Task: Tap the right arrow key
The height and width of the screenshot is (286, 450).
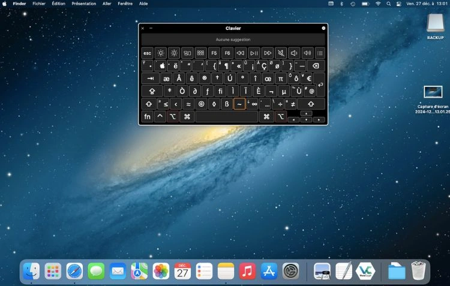Action: click(319, 120)
